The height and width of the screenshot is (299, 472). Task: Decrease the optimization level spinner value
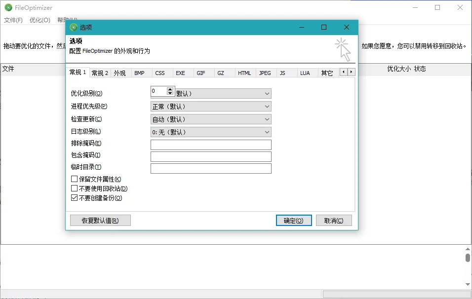click(x=170, y=93)
